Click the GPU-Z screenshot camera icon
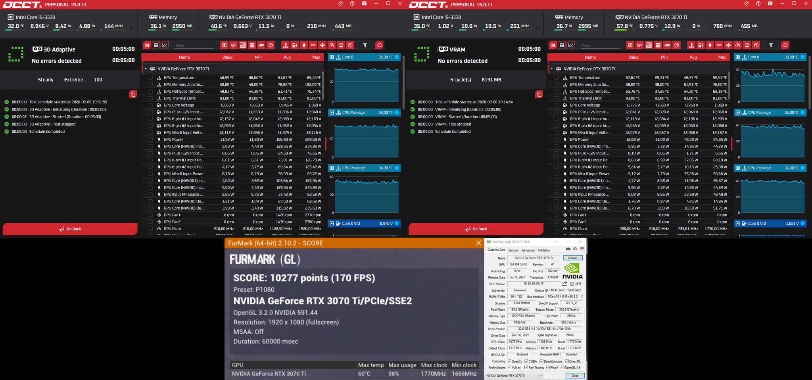 [568, 249]
